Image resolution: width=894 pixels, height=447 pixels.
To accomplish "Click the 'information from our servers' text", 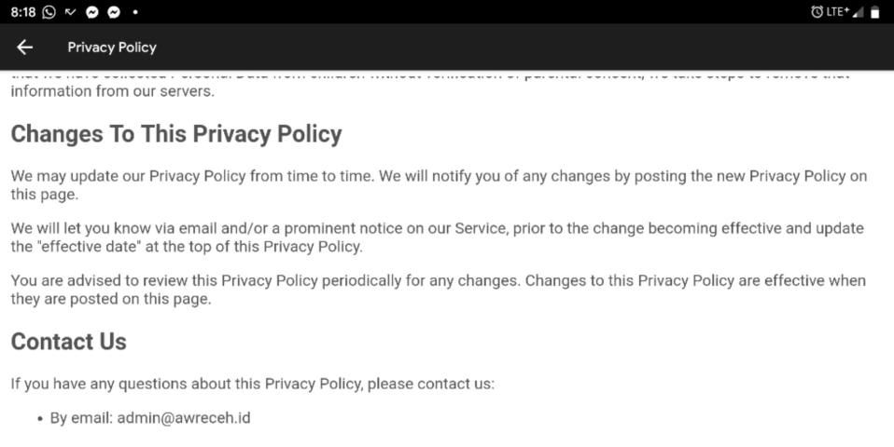I will click(x=112, y=91).
